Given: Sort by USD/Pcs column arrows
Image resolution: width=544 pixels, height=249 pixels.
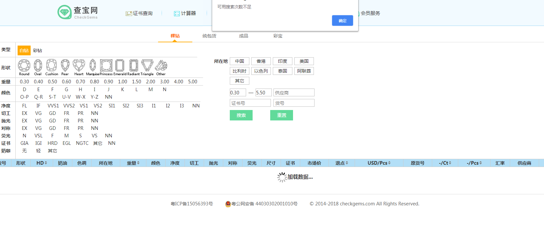Looking at the screenshot, I should coord(389,163).
